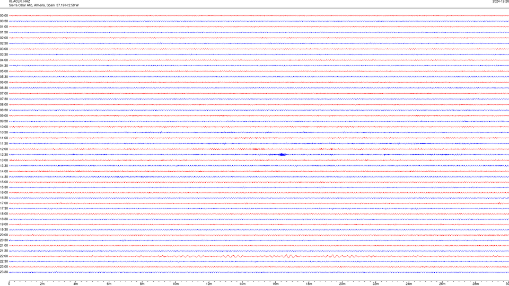Select the 18:00 trace time label
509x286 pixels.
4,213
